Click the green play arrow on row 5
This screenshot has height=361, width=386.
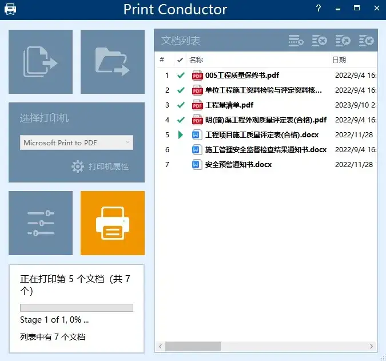tap(181, 134)
